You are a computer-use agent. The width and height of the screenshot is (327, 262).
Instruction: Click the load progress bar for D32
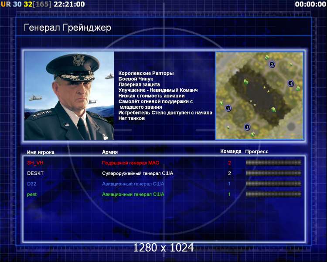(274, 184)
